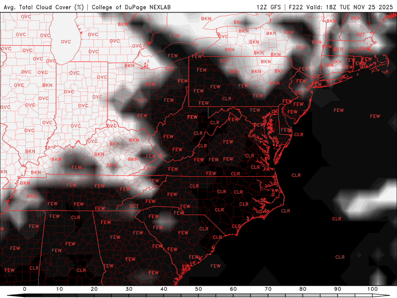Select the '100' colorbar scale label
Screen dimensions: 397x298
point(373,289)
